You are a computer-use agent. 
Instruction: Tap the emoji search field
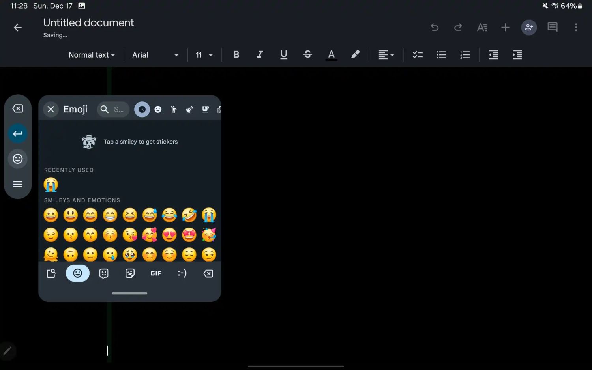point(113,109)
